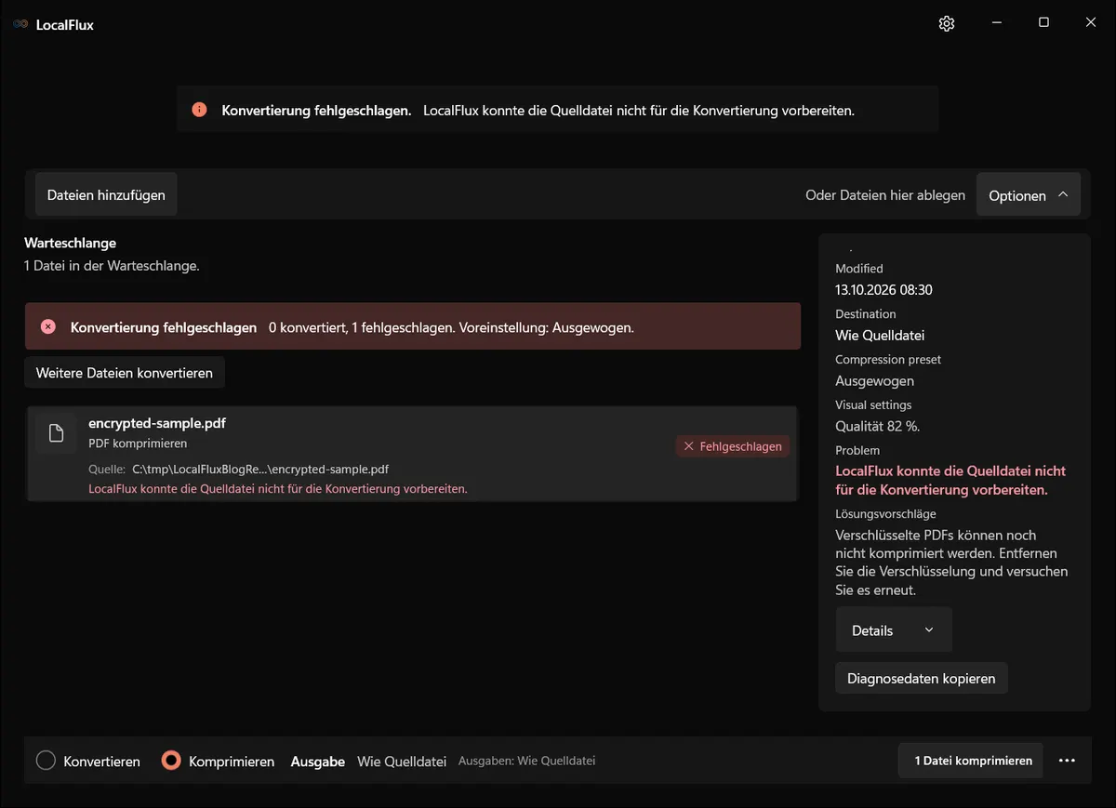1116x808 pixels.
Task: Click the source path of encrypted-sample.pdf
Action: tap(260, 470)
